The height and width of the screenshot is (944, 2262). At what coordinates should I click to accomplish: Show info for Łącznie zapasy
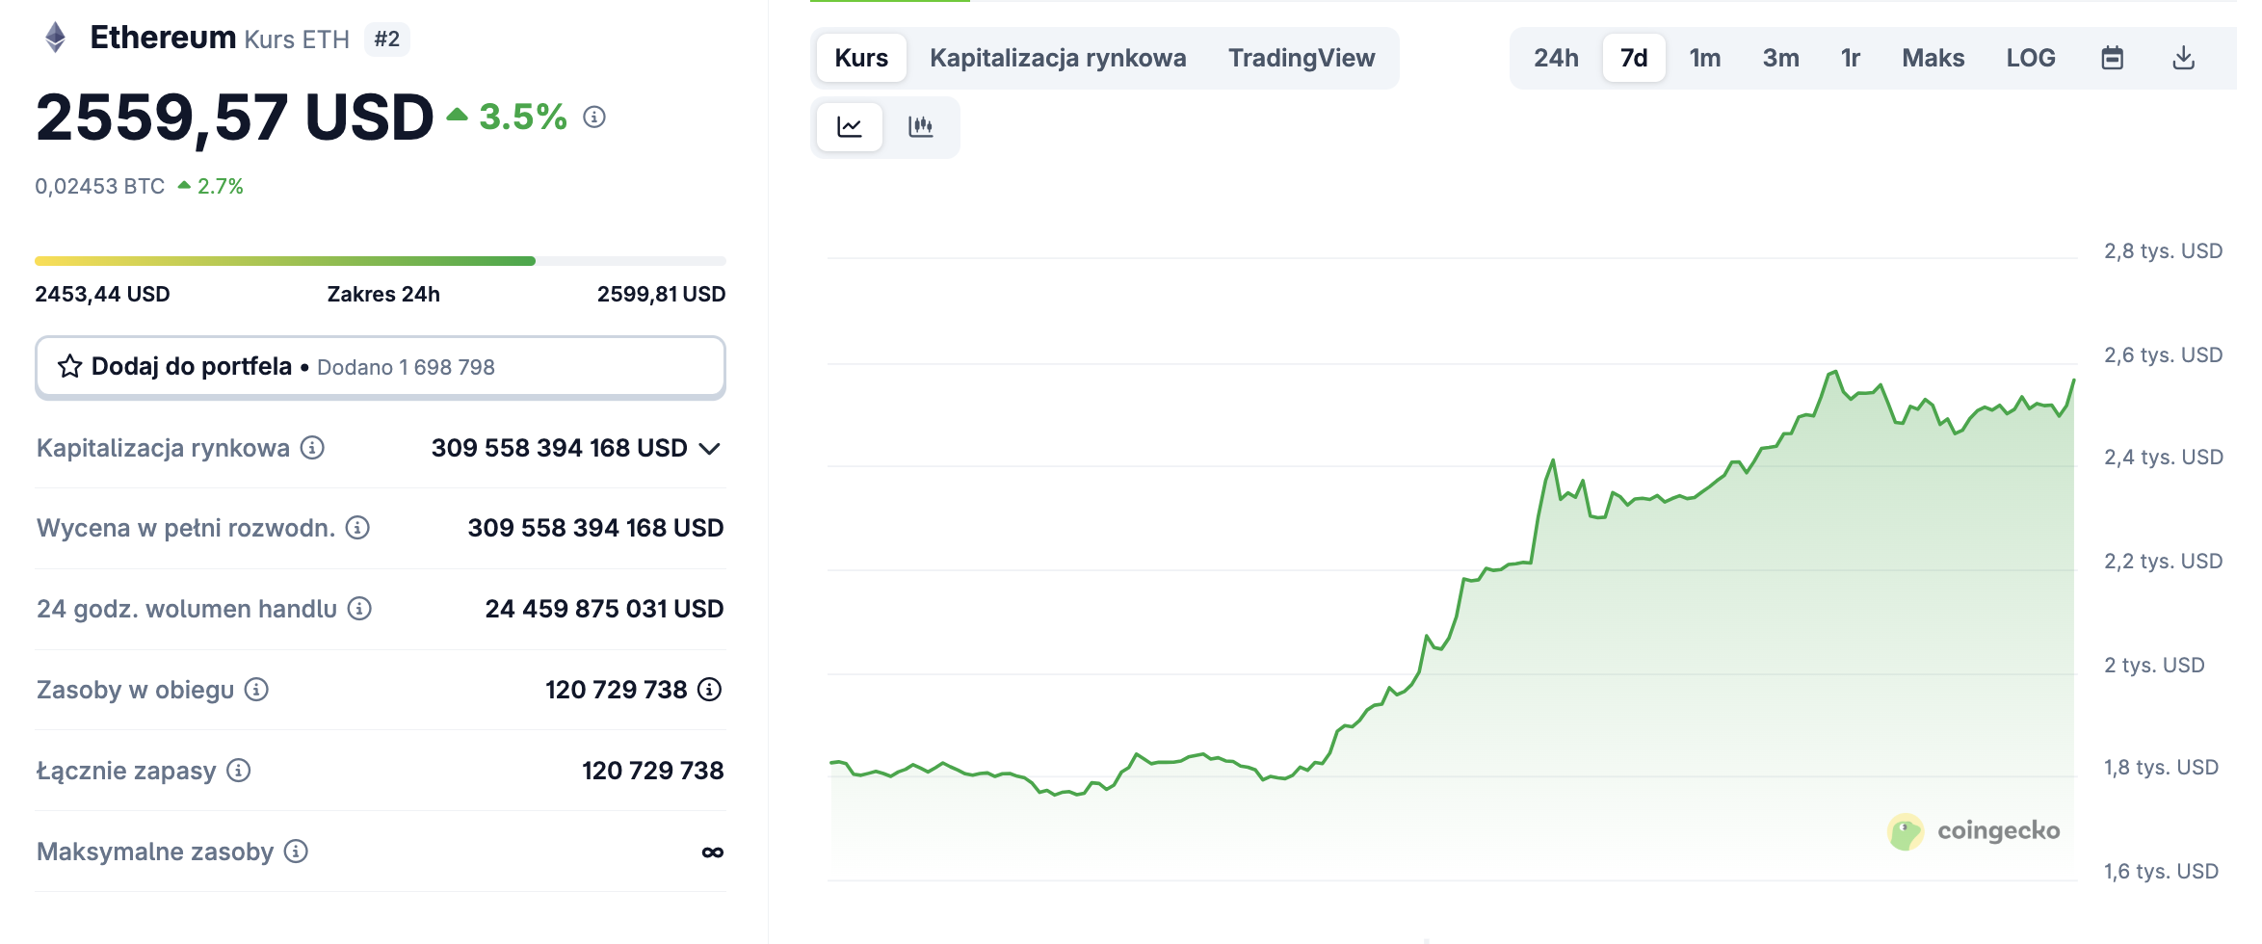239,771
